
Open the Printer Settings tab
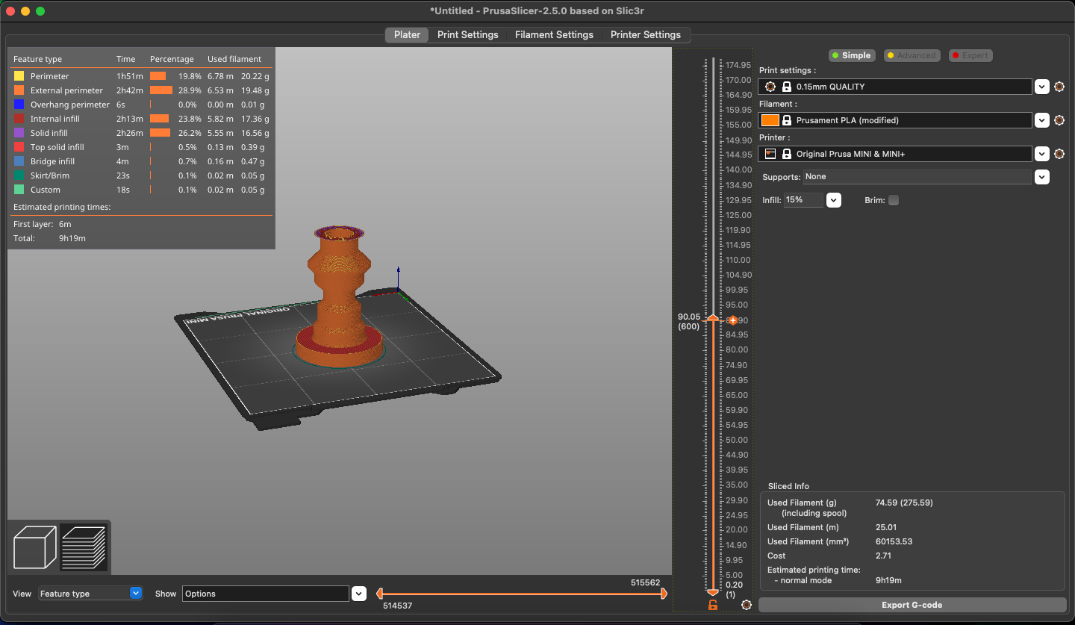point(646,34)
